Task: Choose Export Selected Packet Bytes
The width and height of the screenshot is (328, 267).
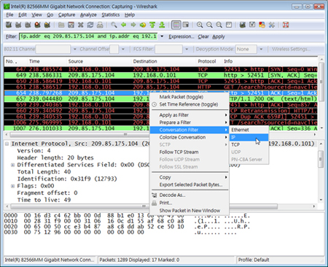Action: 190,185
